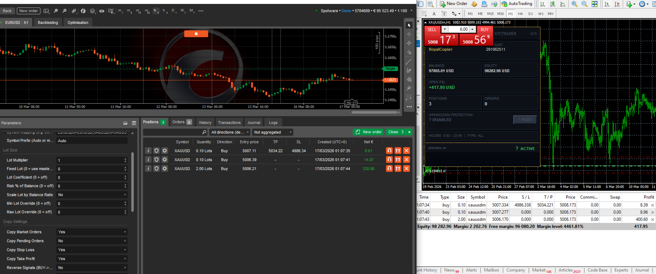
Task: Click the parameters panel vertical scrollbar
Action: pos(133,182)
